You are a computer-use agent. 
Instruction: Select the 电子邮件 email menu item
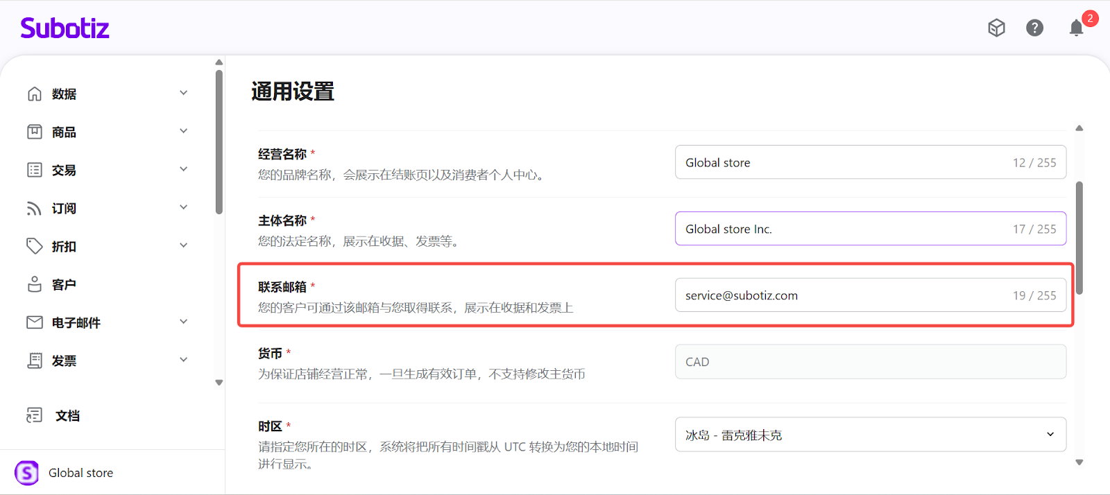click(76, 322)
